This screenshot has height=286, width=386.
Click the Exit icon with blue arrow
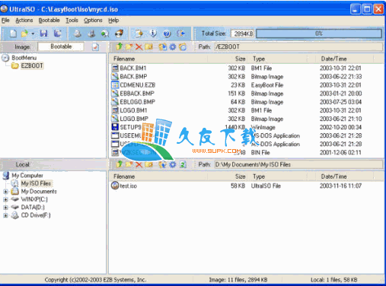(181, 33)
